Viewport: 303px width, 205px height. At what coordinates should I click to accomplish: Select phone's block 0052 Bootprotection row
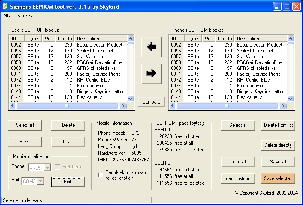pyautogui.click(x=228, y=45)
